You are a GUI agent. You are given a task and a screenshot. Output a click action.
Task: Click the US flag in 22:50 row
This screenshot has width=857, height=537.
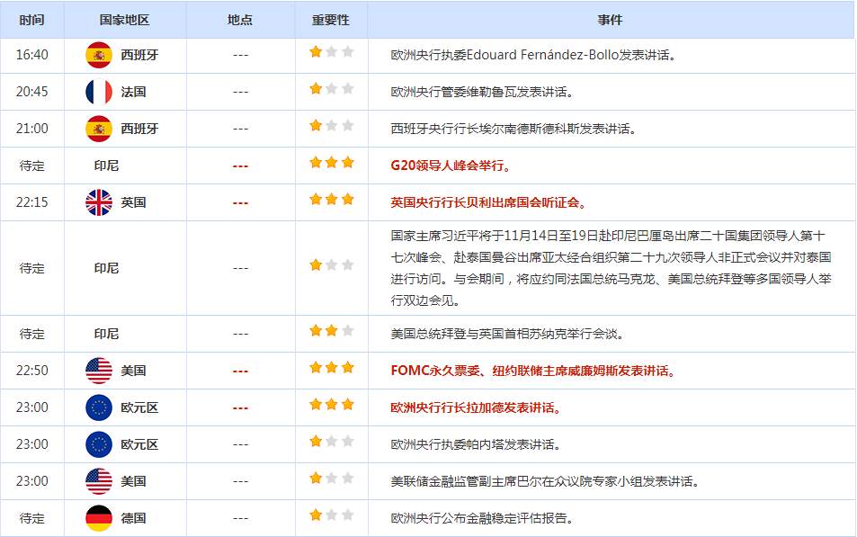(x=99, y=371)
